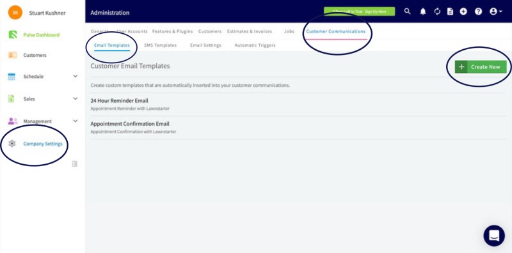Expand the Sales menu chevron
The image size is (512, 253).
point(76,98)
